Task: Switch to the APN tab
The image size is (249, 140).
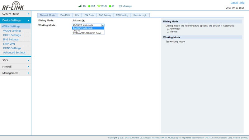Action: pyautogui.click(x=77, y=15)
